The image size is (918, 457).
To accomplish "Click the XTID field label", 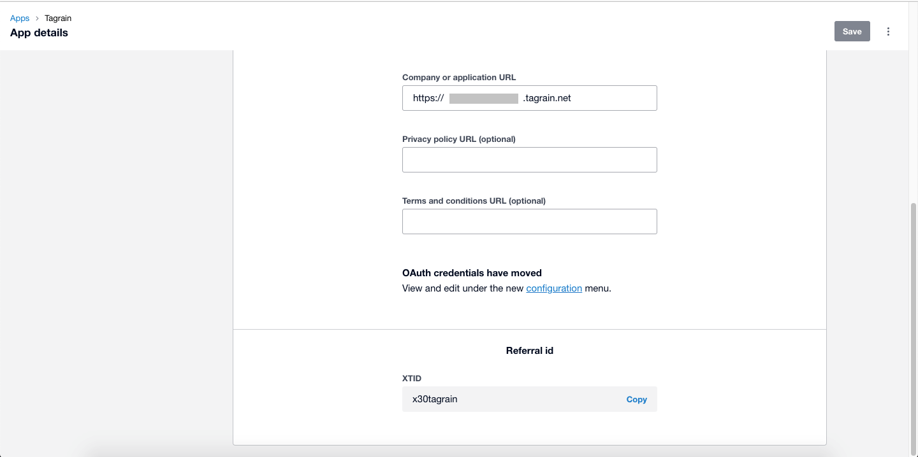I will (412, 378).
